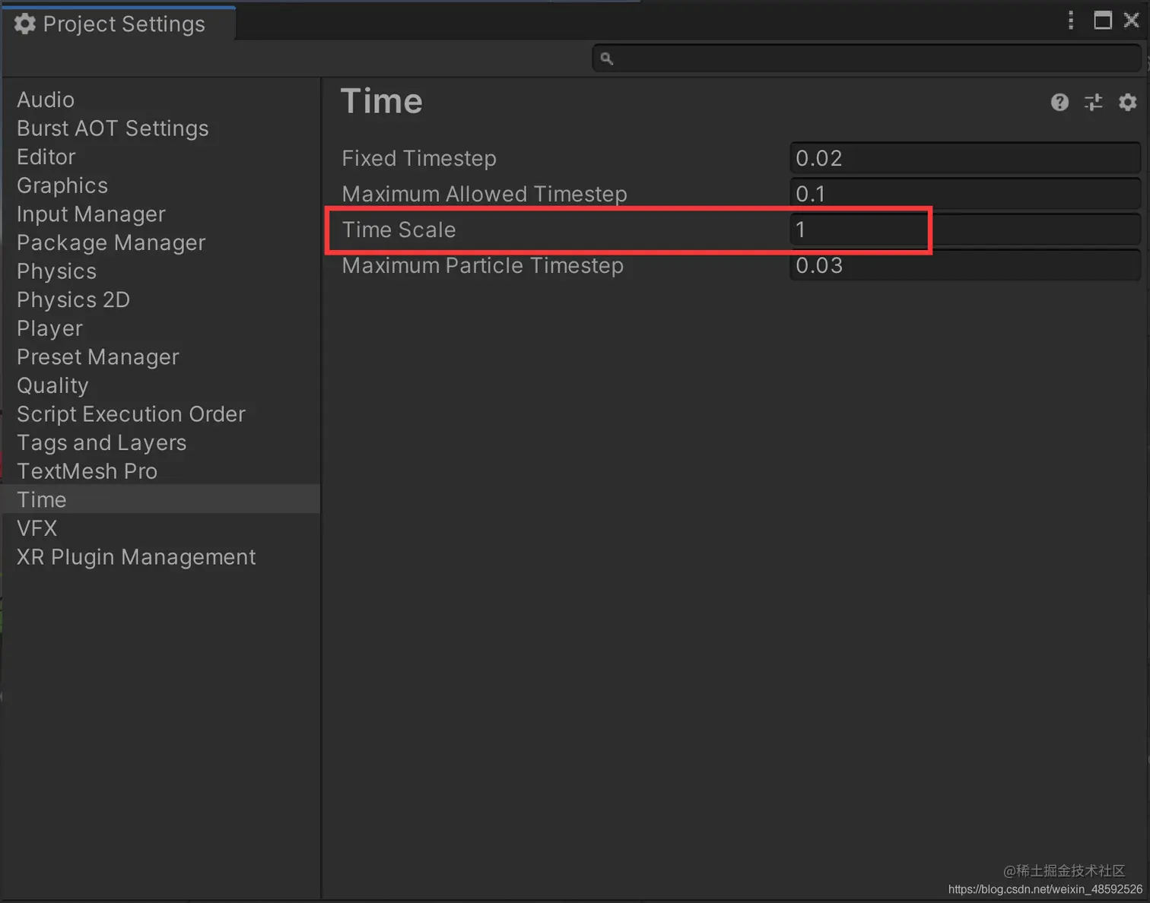Select the Time category in sidebar
Screen dimensions: 1150x903
(161, 499)
